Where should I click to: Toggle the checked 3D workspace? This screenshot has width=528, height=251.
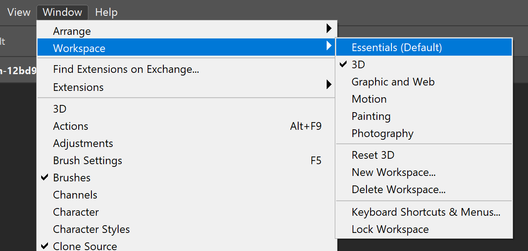(x=358, y=65)
